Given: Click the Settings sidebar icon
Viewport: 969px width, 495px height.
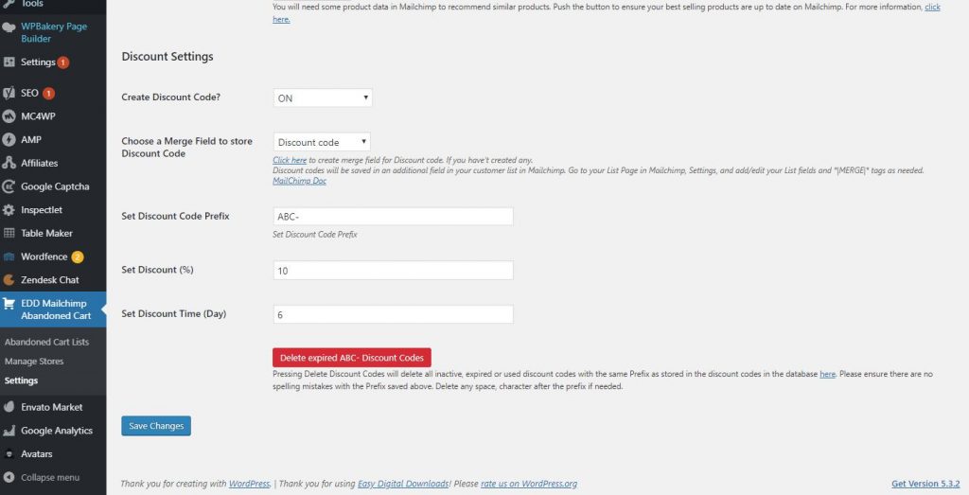Looking at the screenshot, I should (x=9, y=62).
